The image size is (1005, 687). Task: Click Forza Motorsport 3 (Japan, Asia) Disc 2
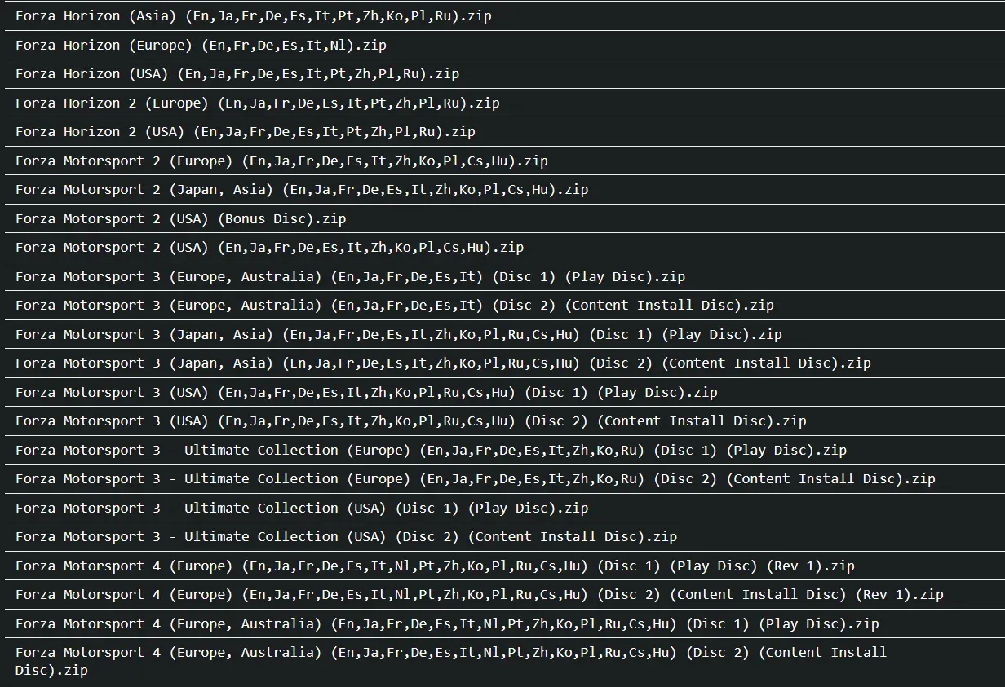[443, 363]
